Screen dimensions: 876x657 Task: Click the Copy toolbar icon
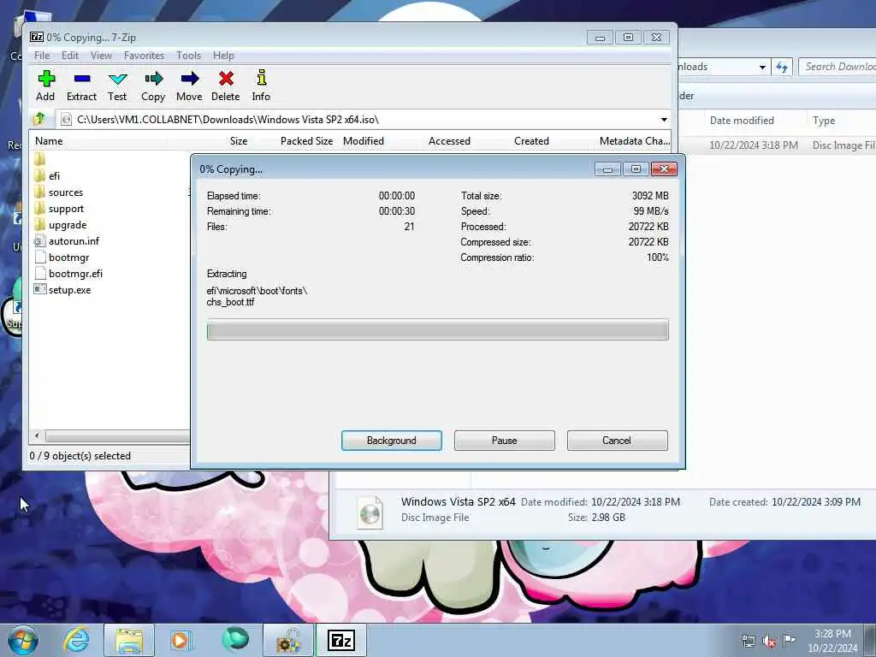153,86
